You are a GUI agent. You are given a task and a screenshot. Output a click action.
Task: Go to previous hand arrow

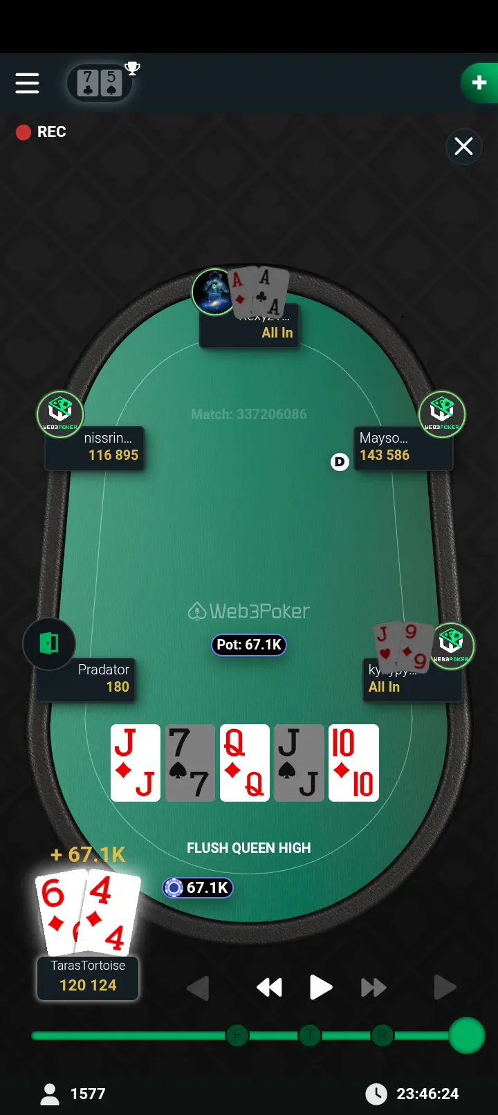tap(198, 987)
